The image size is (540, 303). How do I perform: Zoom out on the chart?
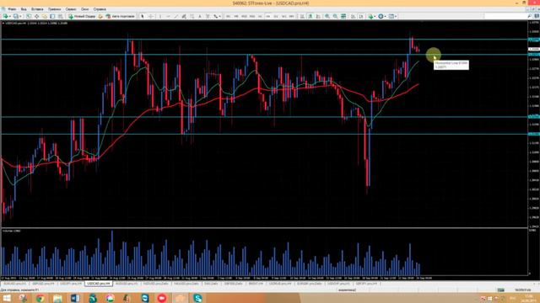coord(335,16)
